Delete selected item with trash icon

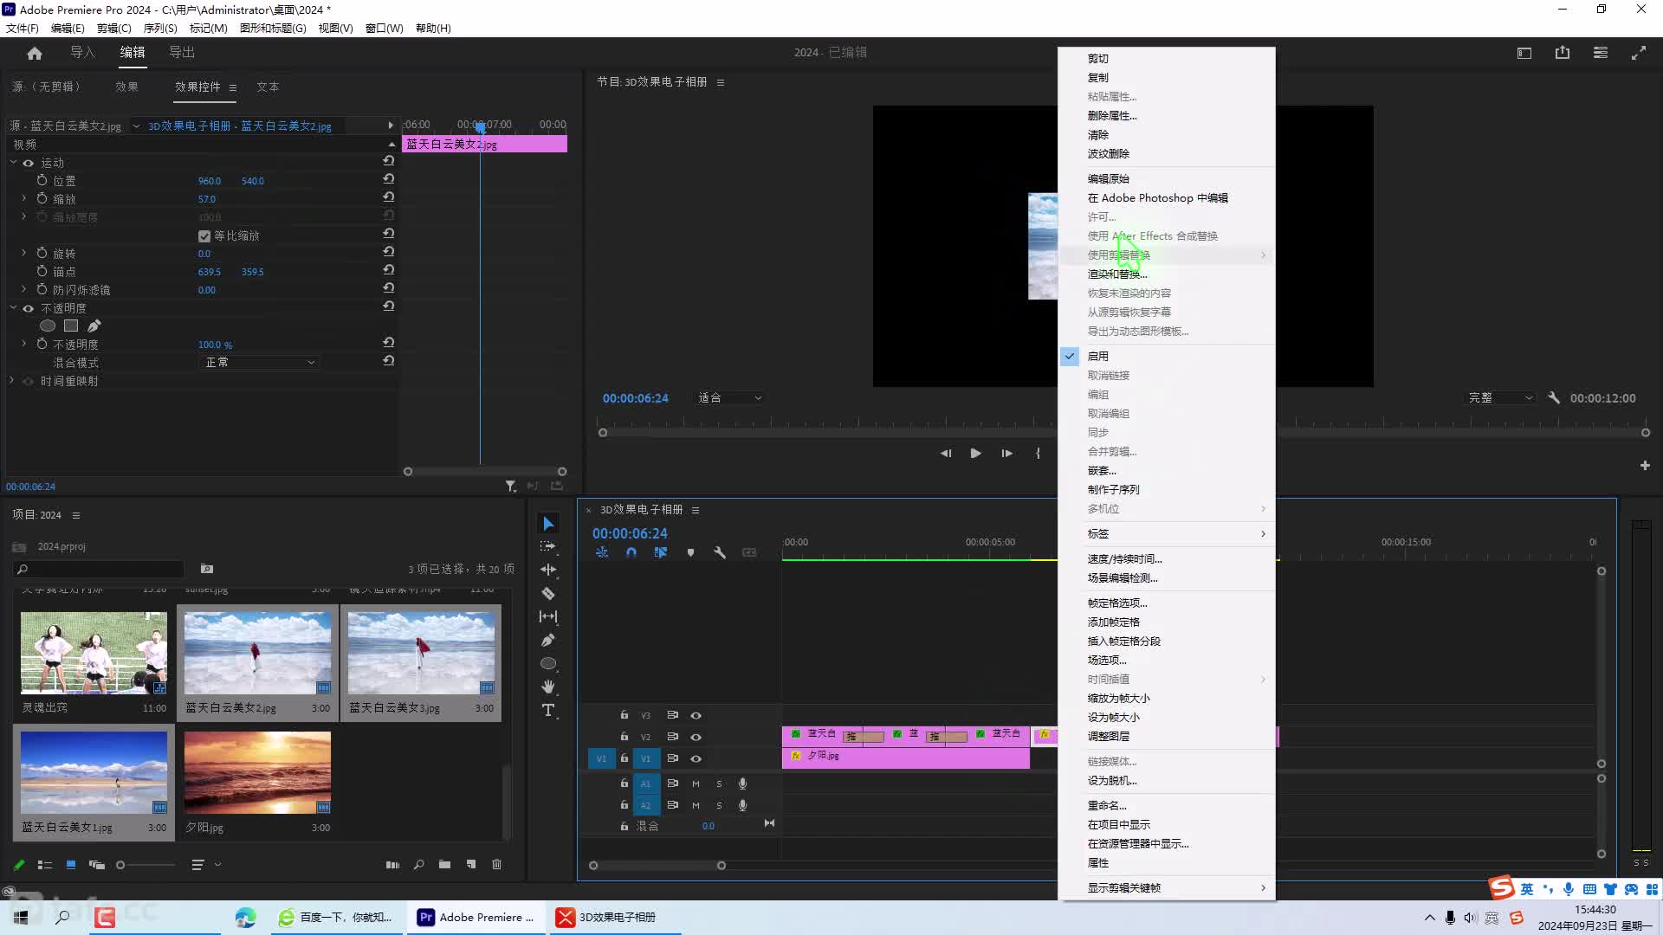point(496,864)
